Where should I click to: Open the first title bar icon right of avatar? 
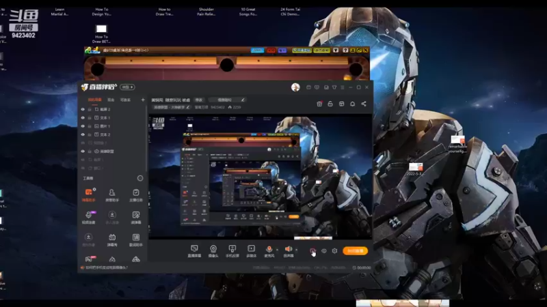pos(308,87)
